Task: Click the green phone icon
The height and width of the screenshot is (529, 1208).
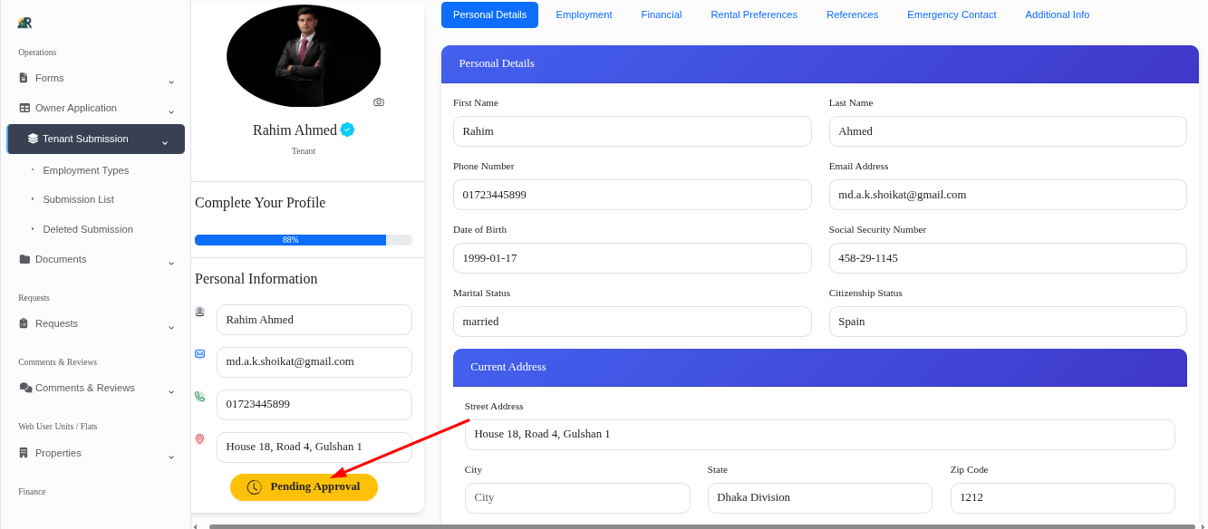Action: pos(199,396)
